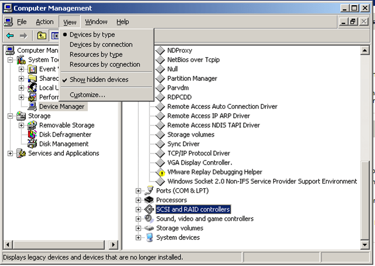Select TCP/IP Protocol Driver device

pyautogui.click(x=198, y=154)
